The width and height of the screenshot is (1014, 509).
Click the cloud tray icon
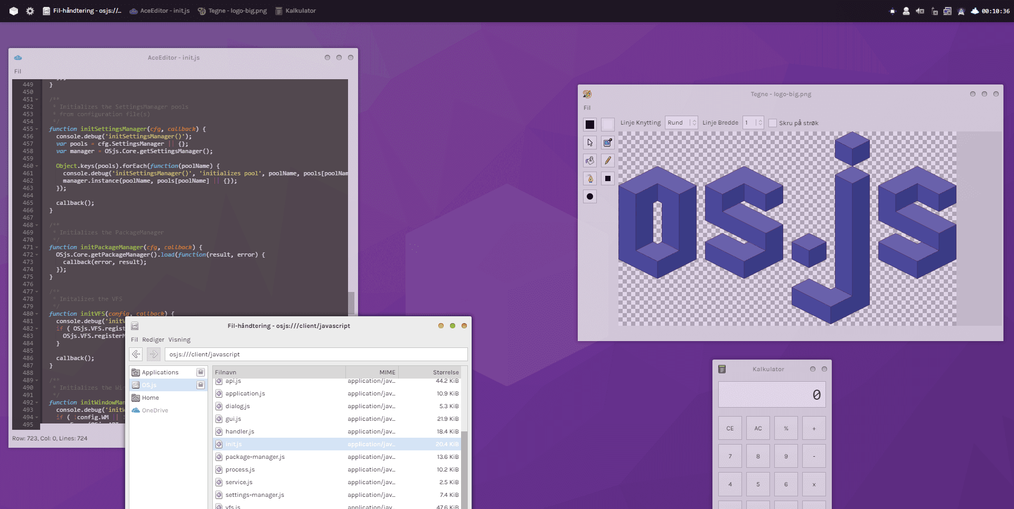pos(975,11)
